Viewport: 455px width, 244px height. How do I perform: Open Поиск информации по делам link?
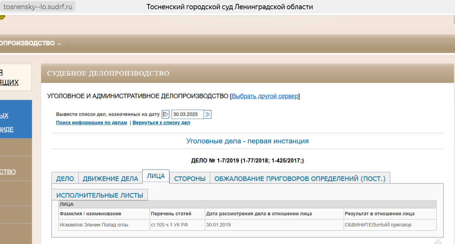(91, 123)
